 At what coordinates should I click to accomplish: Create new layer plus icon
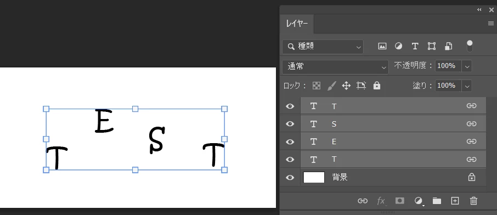click(455, 201)
